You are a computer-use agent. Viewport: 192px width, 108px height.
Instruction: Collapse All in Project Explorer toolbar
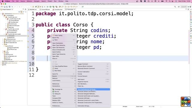click(19, 12)
